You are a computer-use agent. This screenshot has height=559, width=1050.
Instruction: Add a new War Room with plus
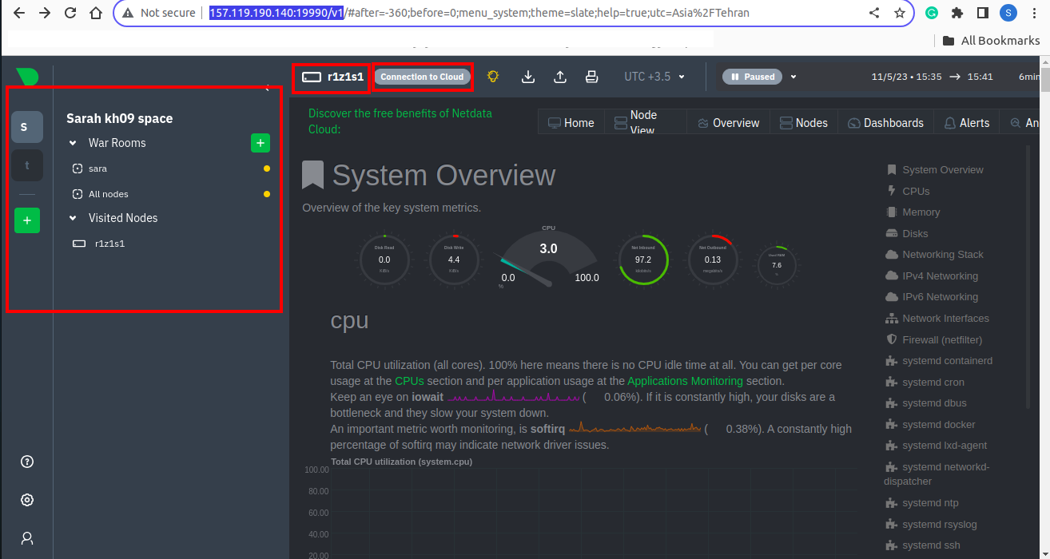pos(261,143)
